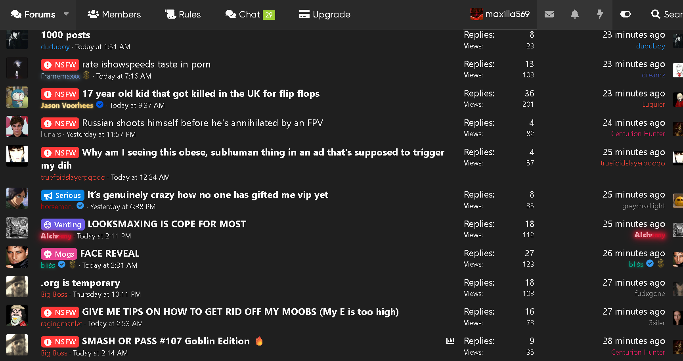Viewport: 683px width, 361px height.
Task: Click the Upgrade link
Action: pos(325,14)
